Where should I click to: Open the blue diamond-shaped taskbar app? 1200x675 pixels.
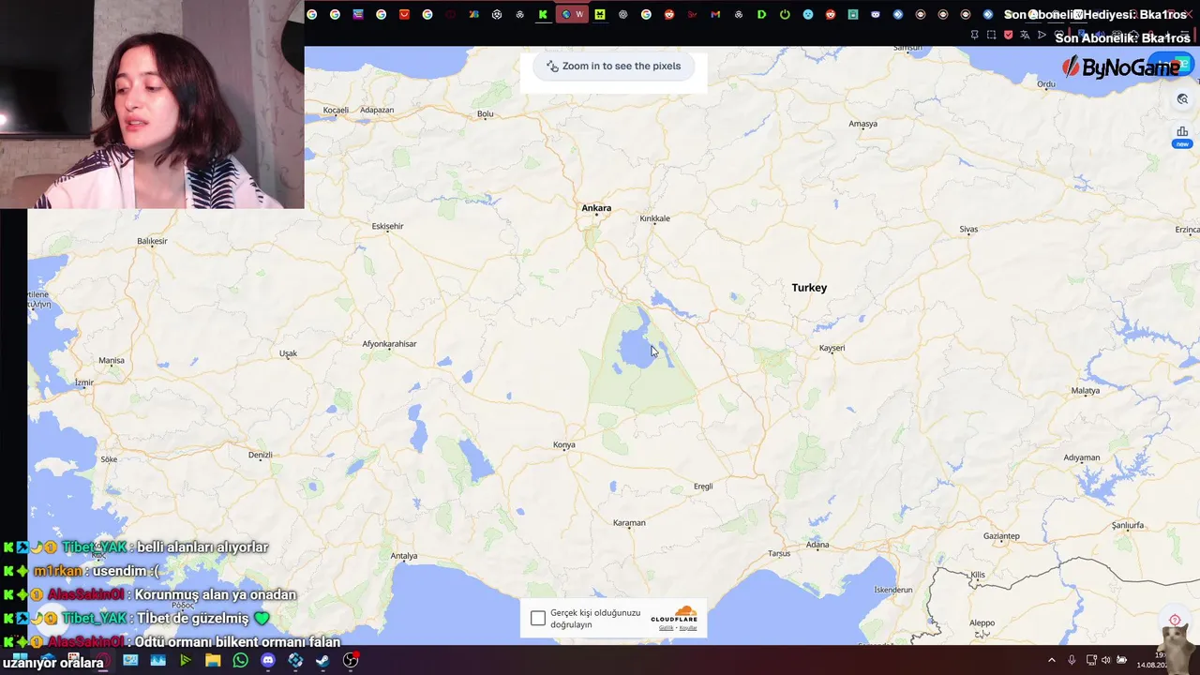(295, 660)
